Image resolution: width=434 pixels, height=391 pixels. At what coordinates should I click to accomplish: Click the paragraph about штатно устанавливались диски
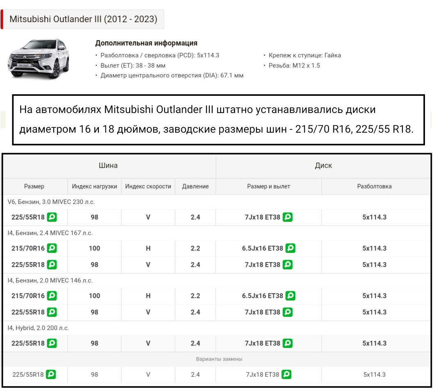217,120
